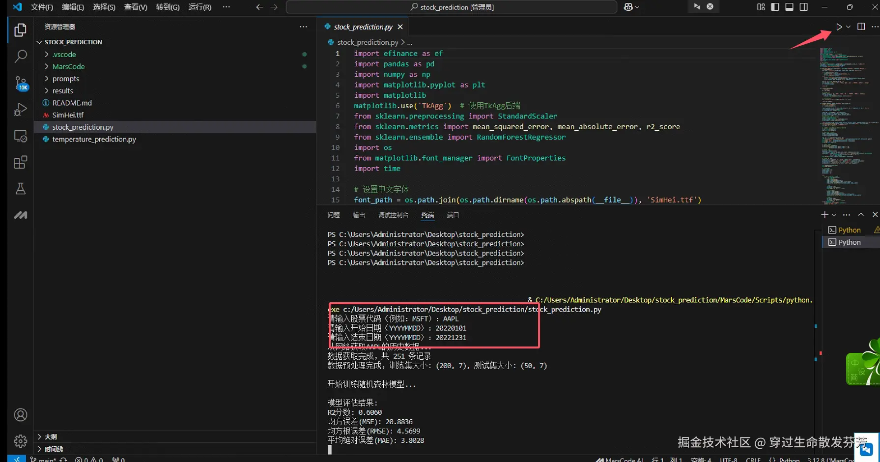Toggle the secondary side bar visibility
The width and height of the screenshot is (880, 462).
803,7
